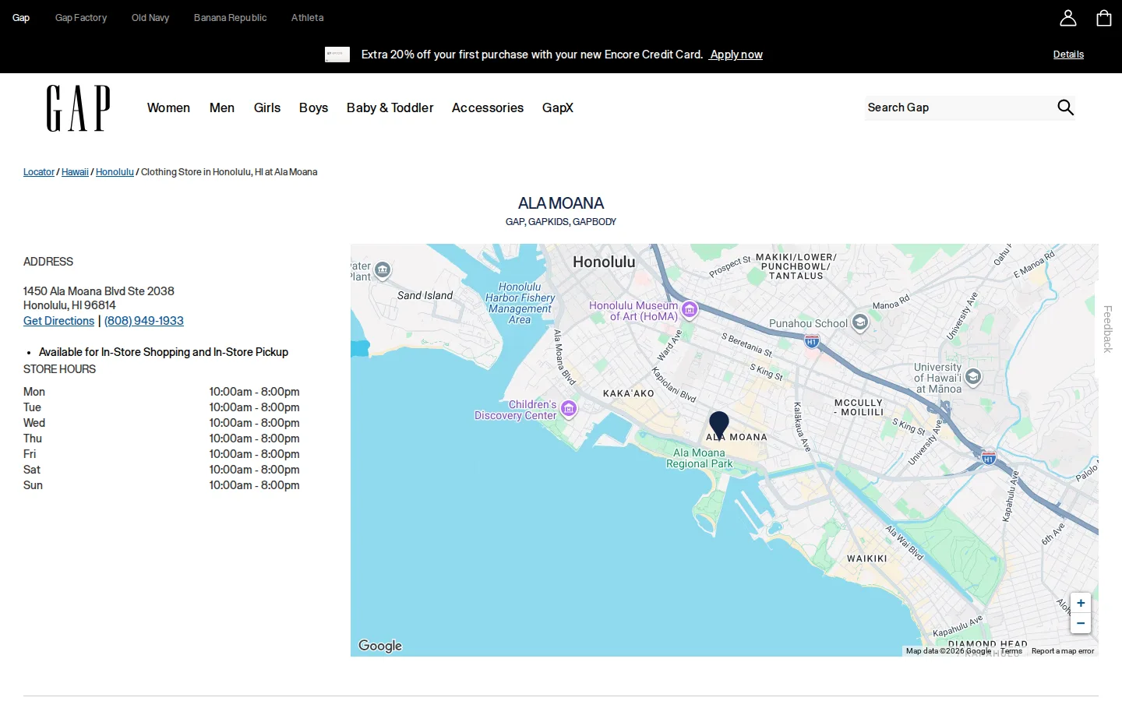Click the search magnifier icon
The image size is (1122, 701).
click(1065, 107)
